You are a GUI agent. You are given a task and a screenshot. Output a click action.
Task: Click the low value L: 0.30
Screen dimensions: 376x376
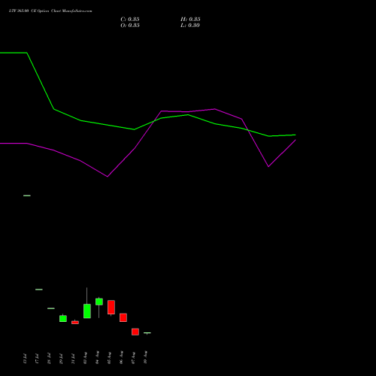[190, 26]
